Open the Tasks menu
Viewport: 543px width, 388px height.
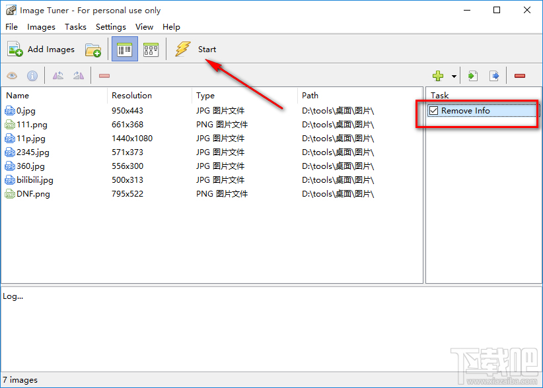coord(75,27)
